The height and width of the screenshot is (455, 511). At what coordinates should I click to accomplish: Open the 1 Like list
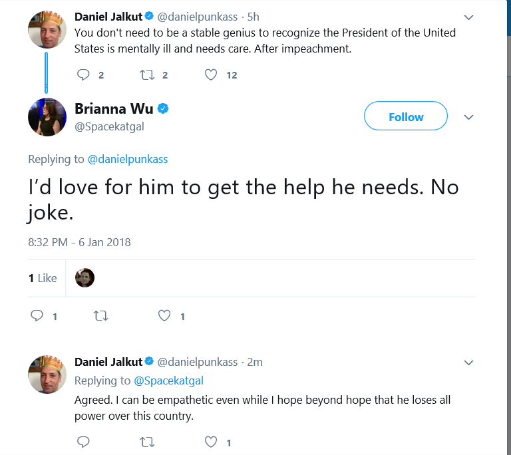click(43, 278)
